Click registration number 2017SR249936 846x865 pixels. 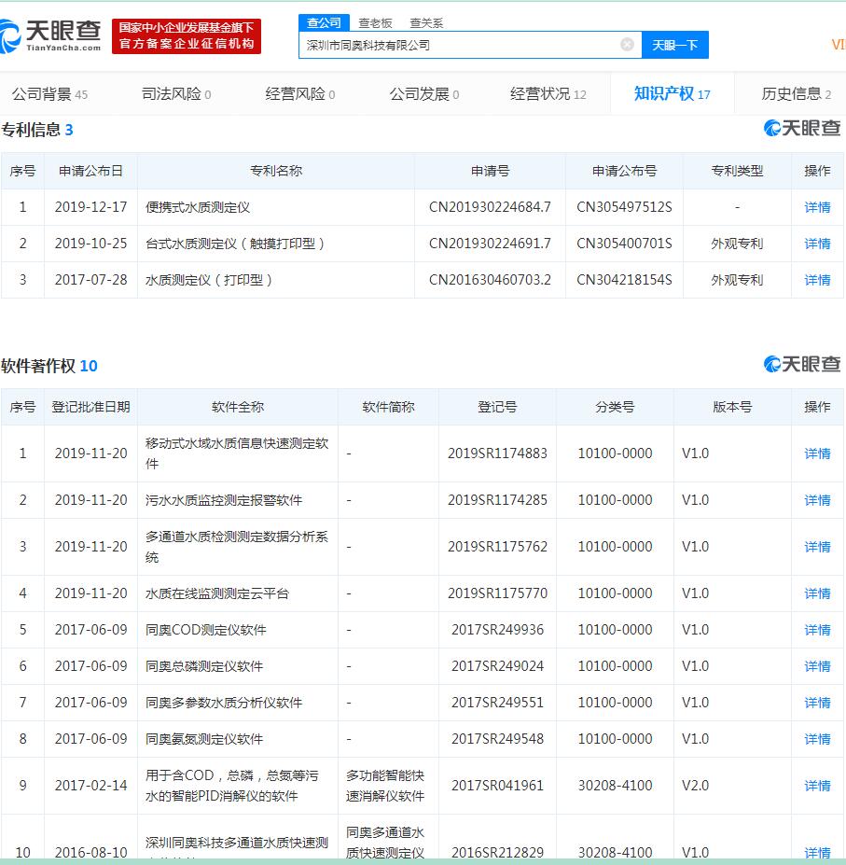[497, 630]
